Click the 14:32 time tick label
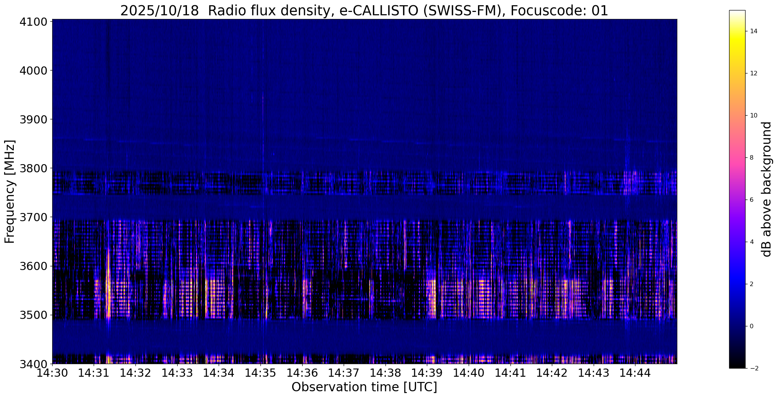This screenshot has height=398, width=778. tap(136, 373)
